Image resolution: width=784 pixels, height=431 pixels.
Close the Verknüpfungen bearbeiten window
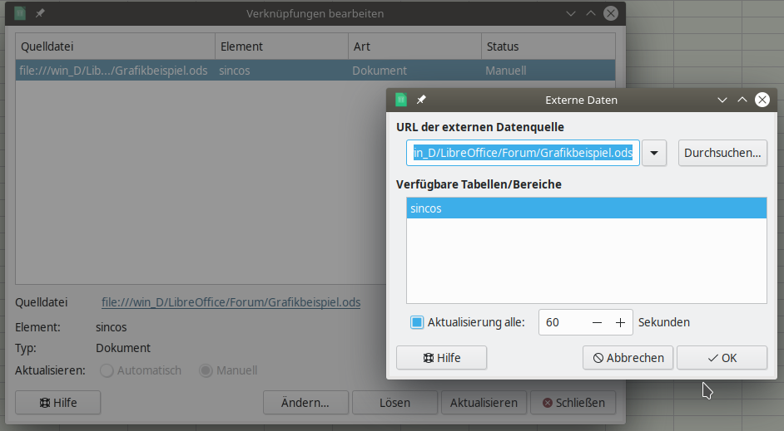(x=611, y=13)
